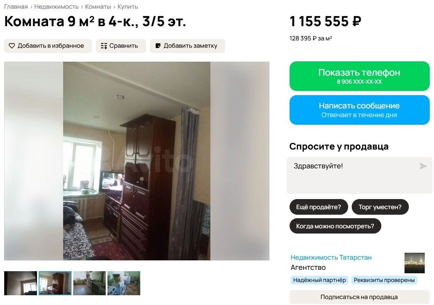Select 'Когда можно посмотреть?' quick reply
This screenshot has width=434, height=305.
click(x=335, y=226)
